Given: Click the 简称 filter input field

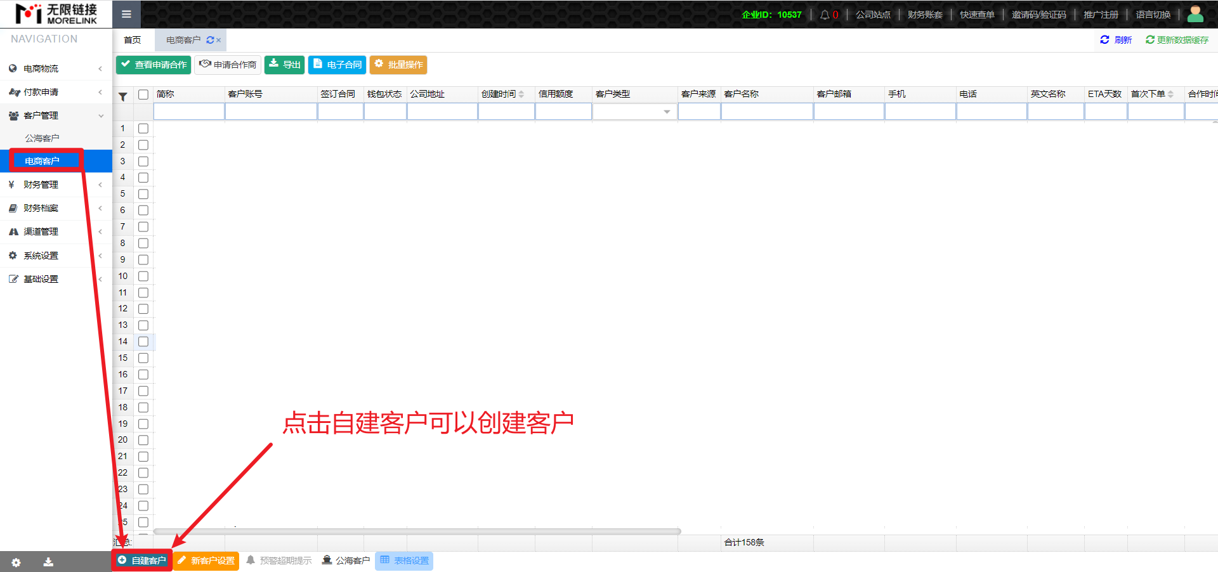Looking at the screenshot, I should pos(189,112).
